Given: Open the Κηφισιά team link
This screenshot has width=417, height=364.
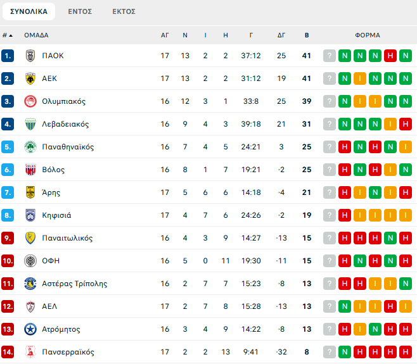Looking at the screenshot, I should (56, 215).
